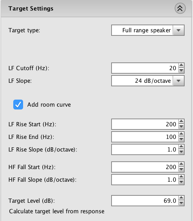Open the Target type dropdown

click(x=148, y=30)
